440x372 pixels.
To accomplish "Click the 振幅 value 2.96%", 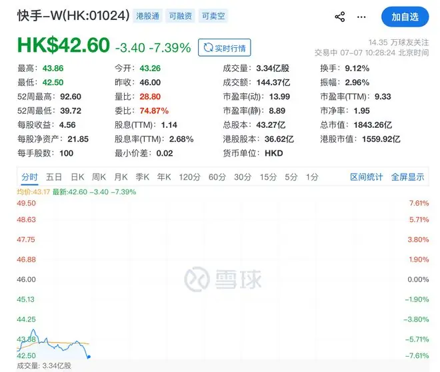I will pyautogui.click(x=357, y=83).
